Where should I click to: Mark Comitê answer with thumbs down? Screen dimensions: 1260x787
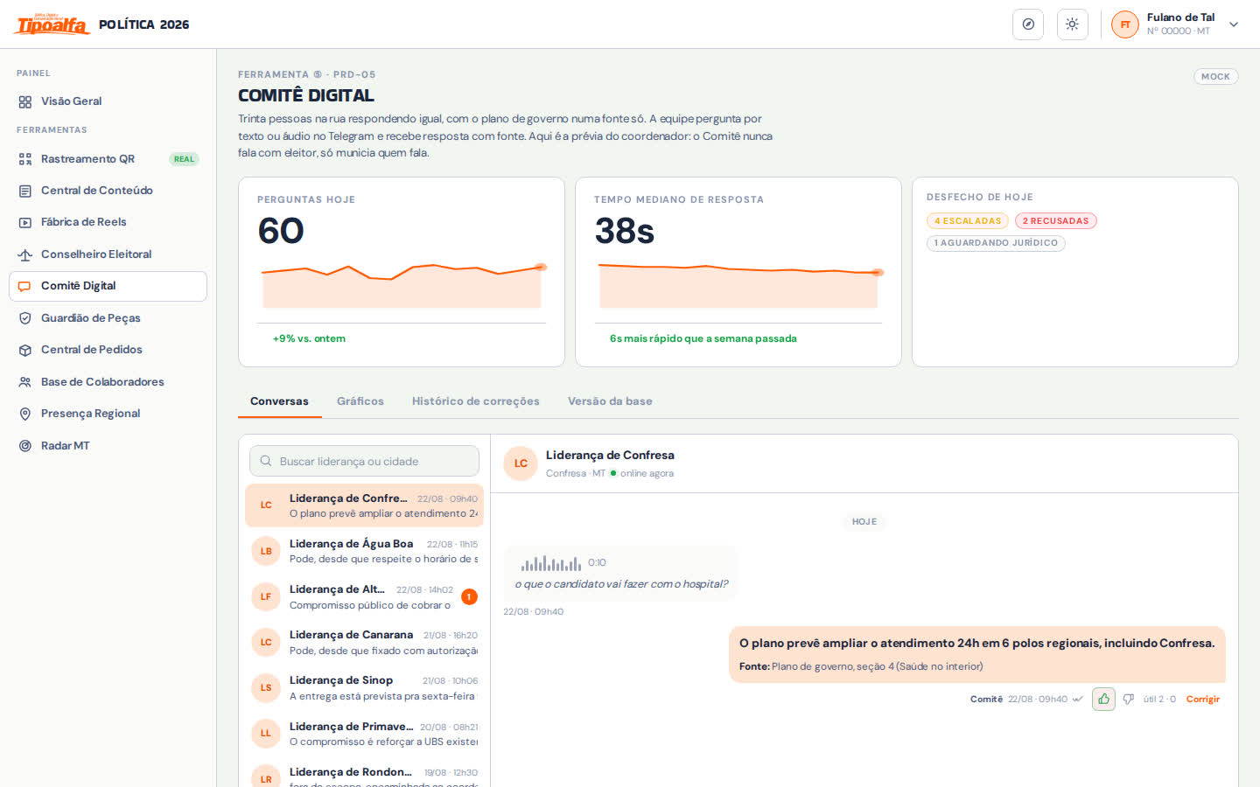pyautogui.click(x=1128, y=699)
